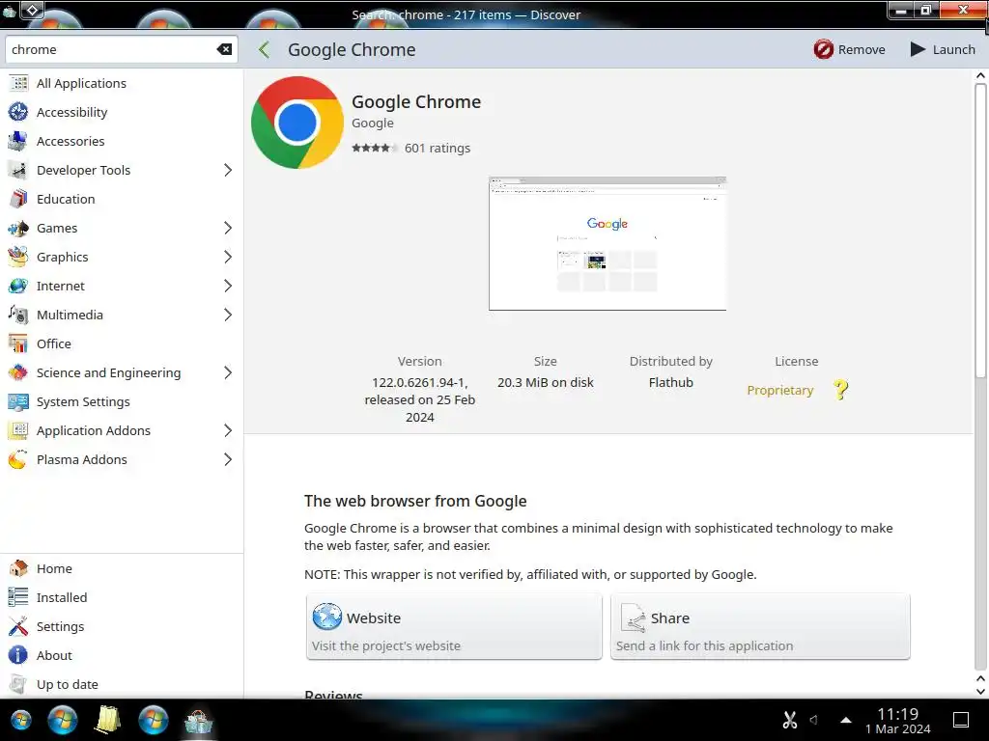This screenshot has width=989, height=741.
Task: Choose the Internet globe icon
Action: tap(18, 286)
